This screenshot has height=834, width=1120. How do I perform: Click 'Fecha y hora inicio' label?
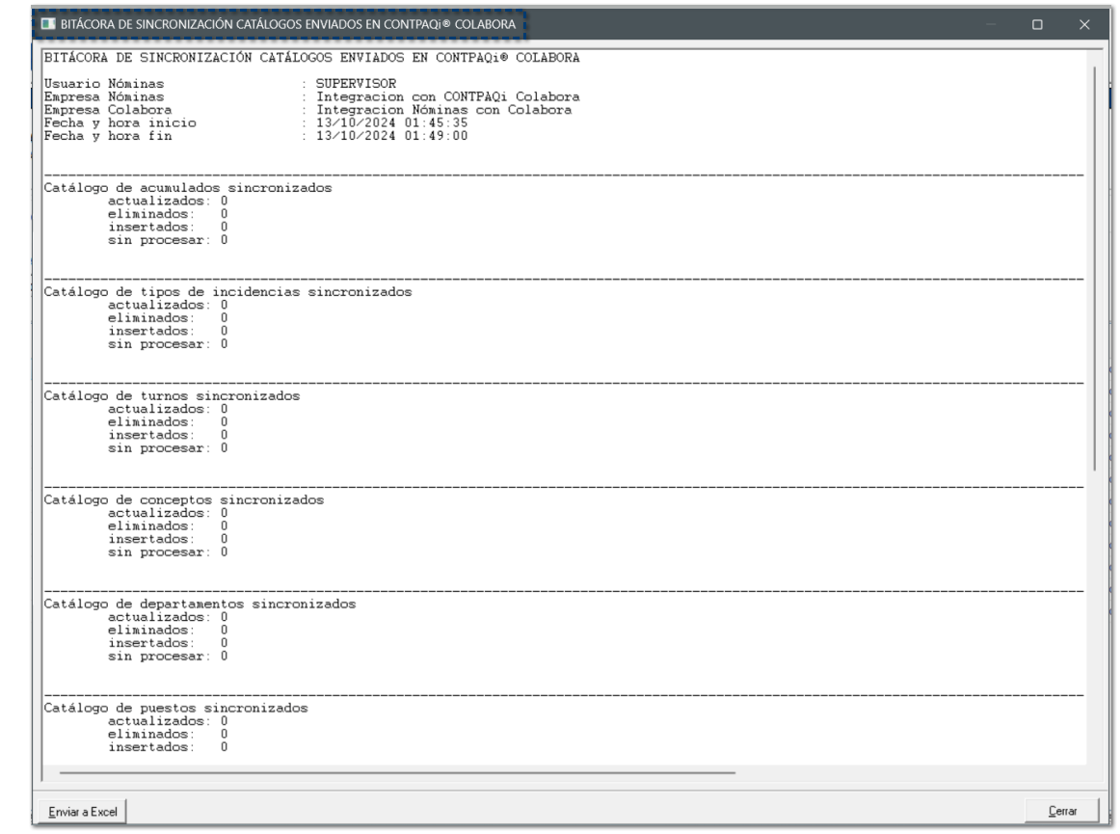tap(120, 122)
